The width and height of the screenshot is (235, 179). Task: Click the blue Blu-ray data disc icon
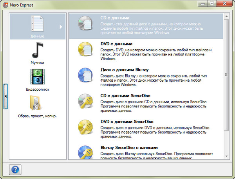(x=85, y=76)
